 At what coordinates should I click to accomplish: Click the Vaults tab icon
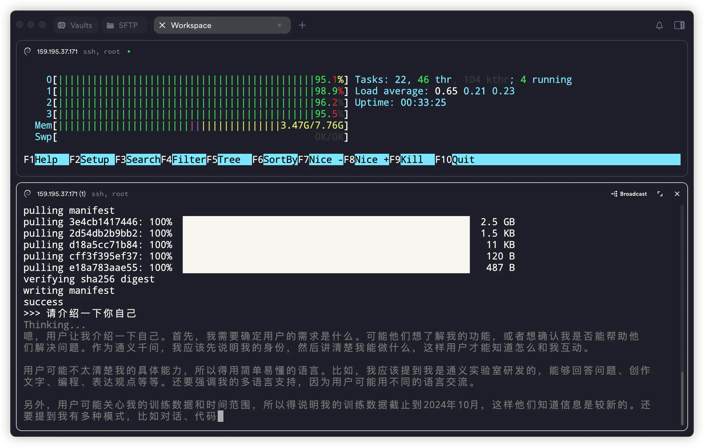pyautogui.click(x=62, y=25)
